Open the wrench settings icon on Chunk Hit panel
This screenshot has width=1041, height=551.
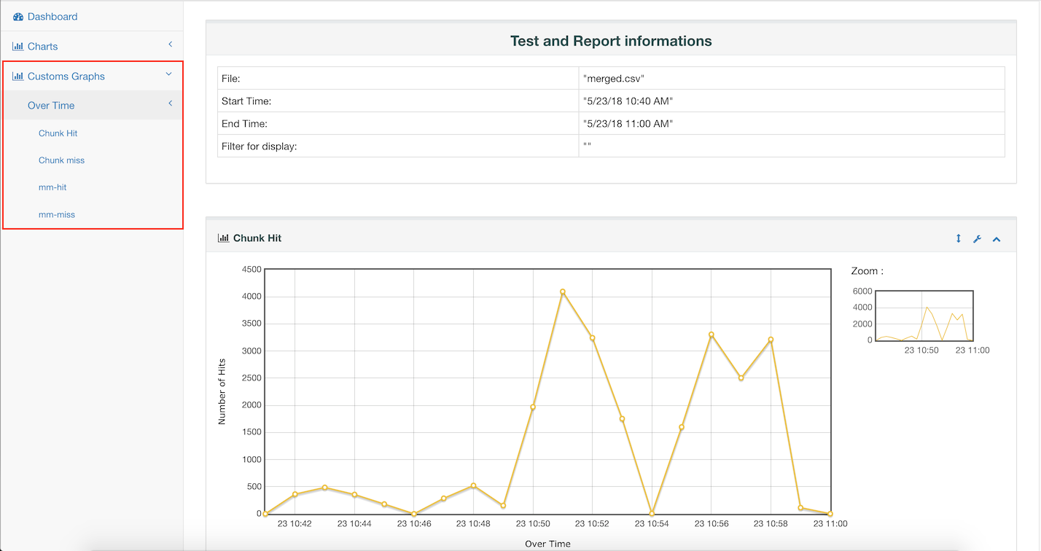(x=977, y=238)
